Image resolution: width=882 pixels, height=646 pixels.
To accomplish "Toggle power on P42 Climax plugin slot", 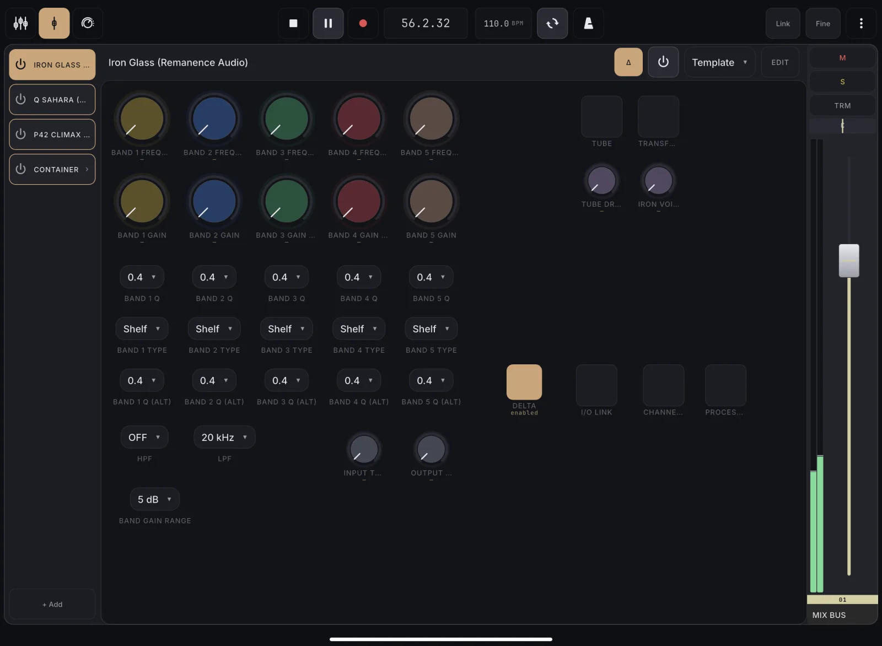I will coord(21,134).
